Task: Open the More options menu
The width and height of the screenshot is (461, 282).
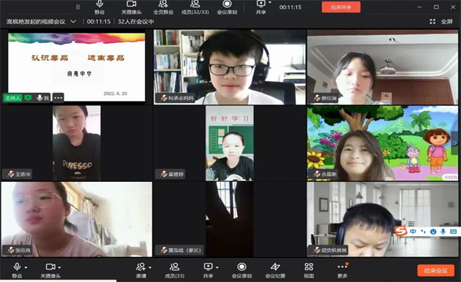Action: pos(342,270)
